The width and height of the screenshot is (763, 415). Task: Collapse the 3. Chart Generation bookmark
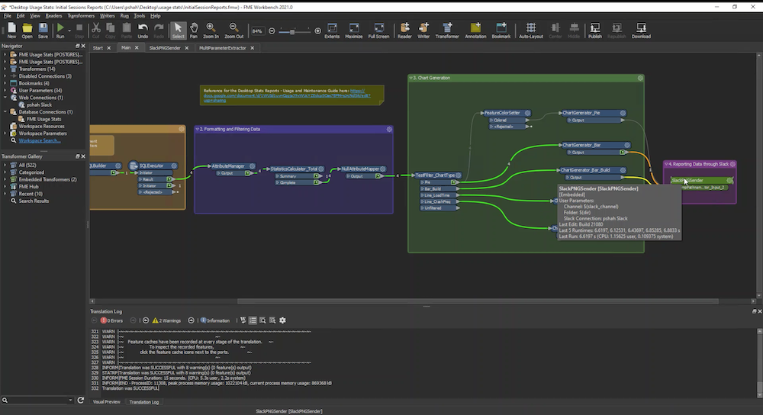[410, 78]
